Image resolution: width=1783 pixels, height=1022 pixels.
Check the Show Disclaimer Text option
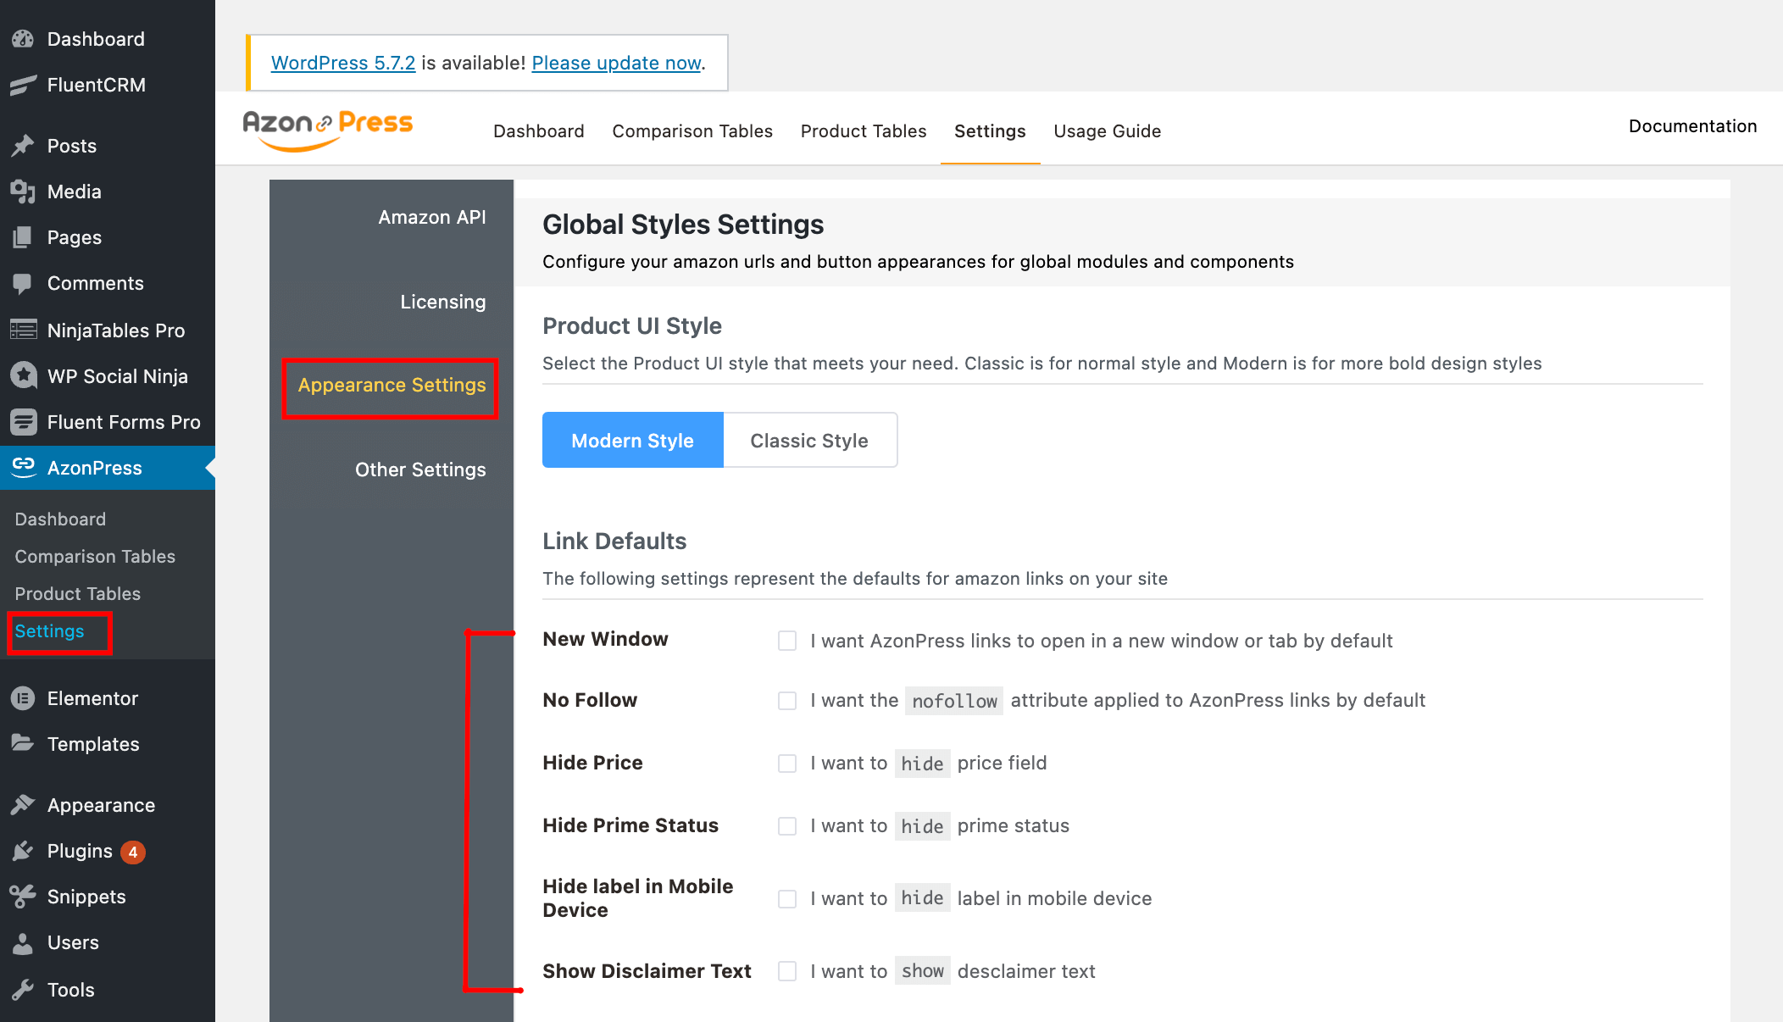click(x=787, y=971)
